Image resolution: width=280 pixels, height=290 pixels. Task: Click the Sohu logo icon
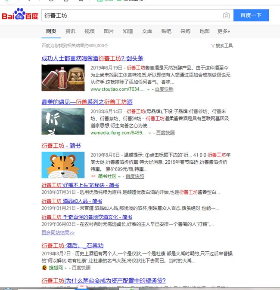click(44, 268)
